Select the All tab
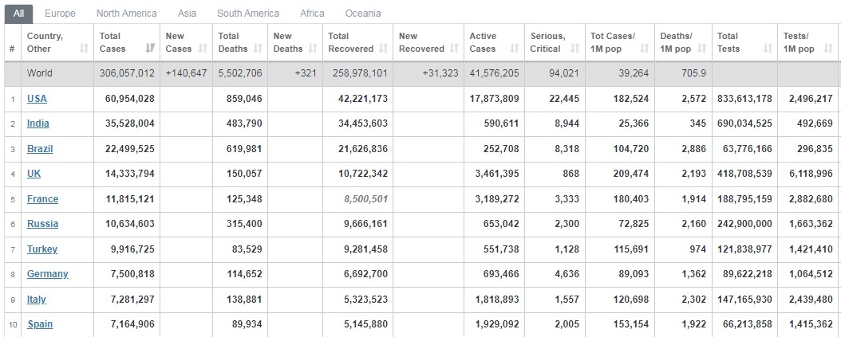The image size is (841, 337). click(19, 14)
